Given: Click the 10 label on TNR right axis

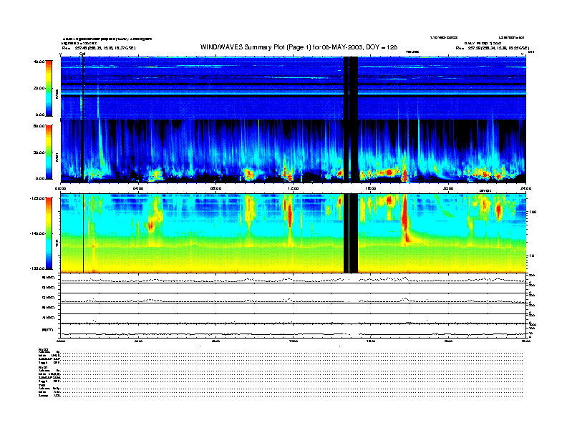Looking at the screenshot, I should pyautogui.click(x=531, y=255).
